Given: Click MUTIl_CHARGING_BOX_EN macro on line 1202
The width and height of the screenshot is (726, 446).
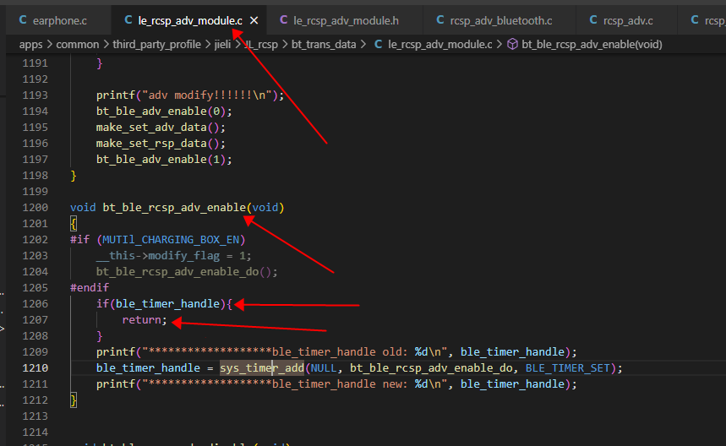Looking at the screenshot, I should point(171,240).
